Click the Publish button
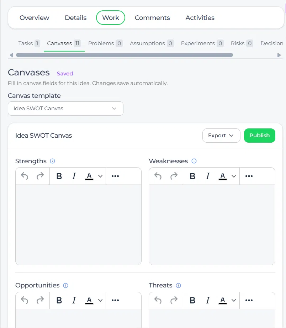The width and height of the screenshot is (286, 328). [x=259, y=136]
